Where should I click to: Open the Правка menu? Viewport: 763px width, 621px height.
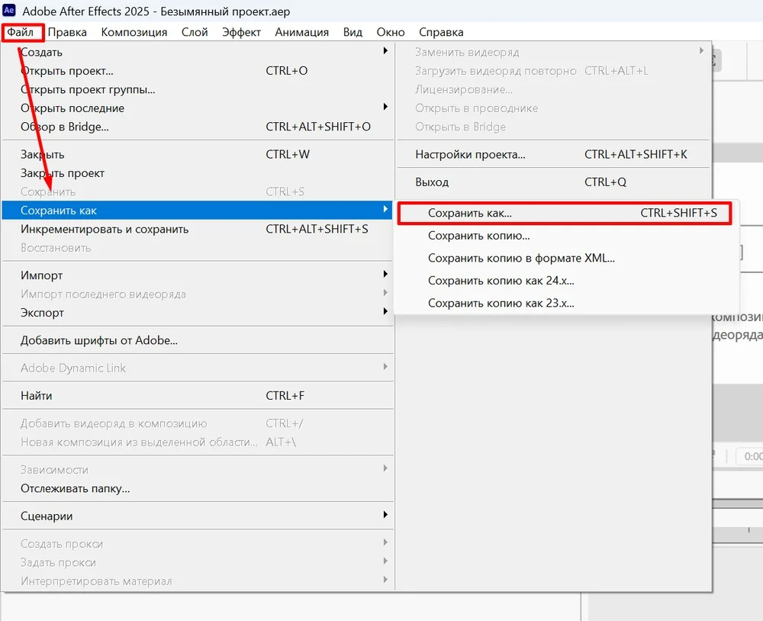(x=67, y=32)
